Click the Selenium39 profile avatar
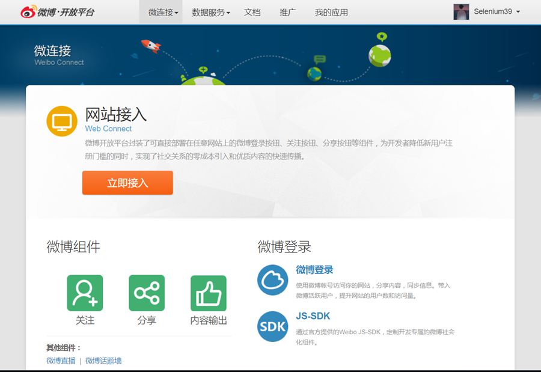541x372 pixels. click(461, 11)
